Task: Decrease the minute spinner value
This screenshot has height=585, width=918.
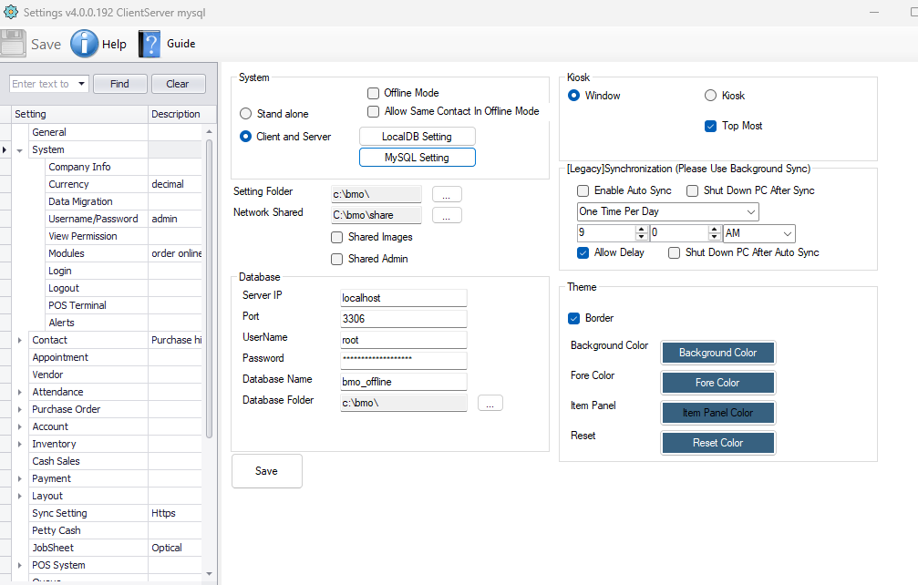Action: (714, 237)
